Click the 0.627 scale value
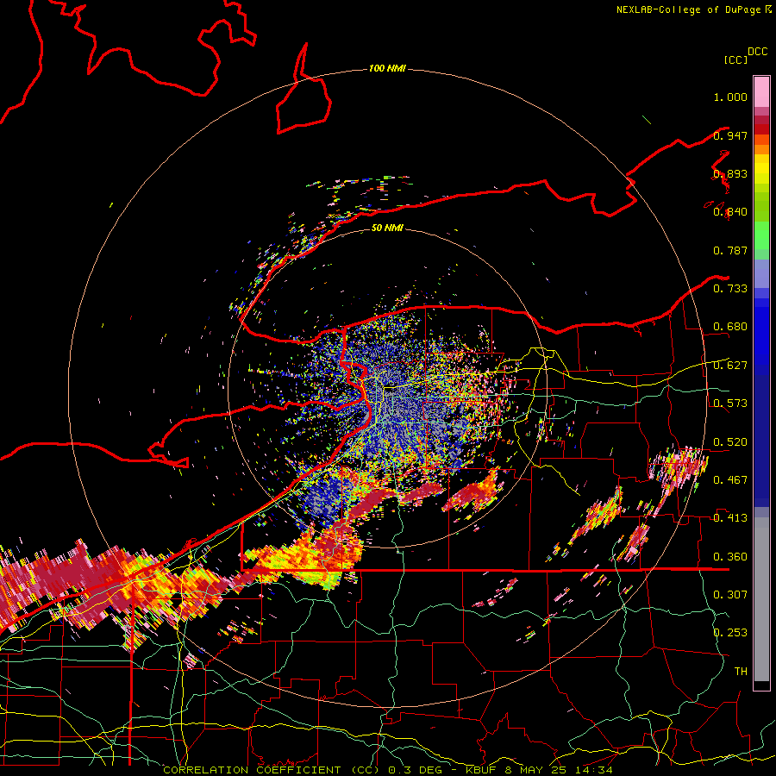The height and width of the screenshot is (776, 776). [x=730, y=366]
